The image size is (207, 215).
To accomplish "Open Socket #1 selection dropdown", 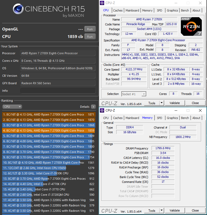I will coord(134,94).
